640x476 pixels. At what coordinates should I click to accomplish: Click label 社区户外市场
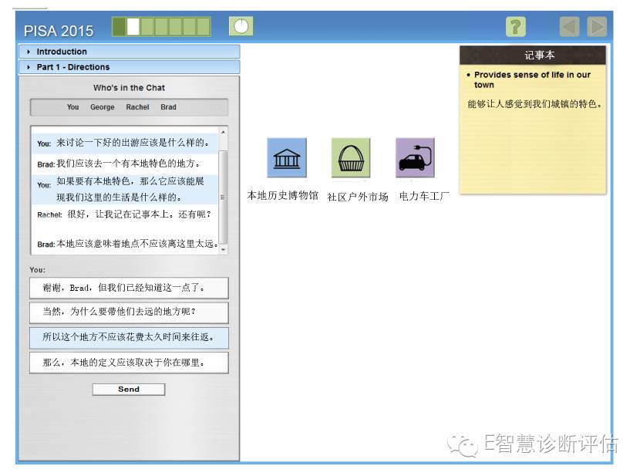(x=358, y=197)
